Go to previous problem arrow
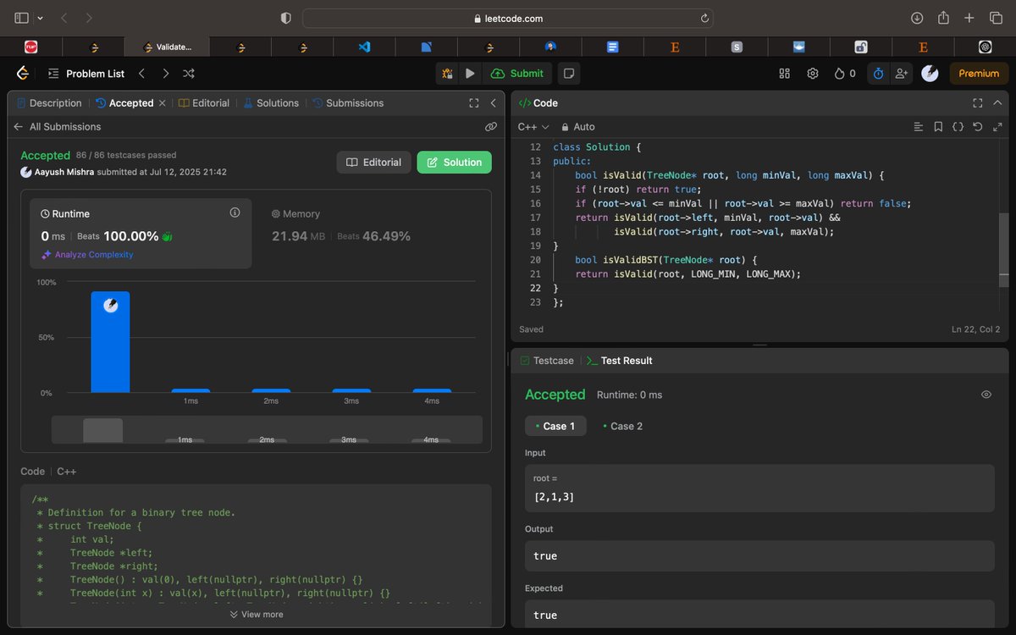This screenshot has height=635, width=1016. [142, 74]
